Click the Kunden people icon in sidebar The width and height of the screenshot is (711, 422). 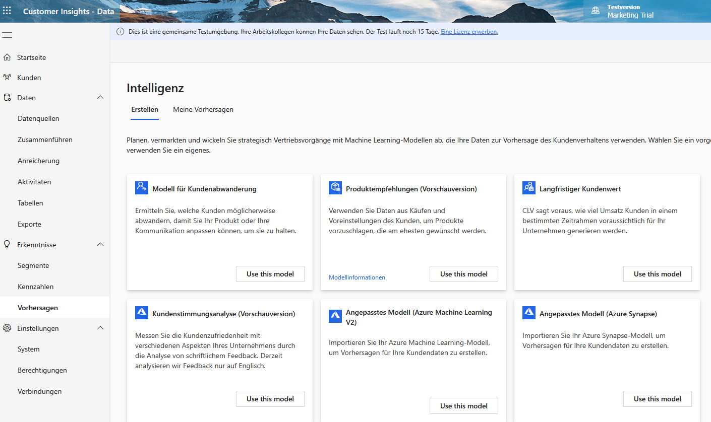click(7, 77)
